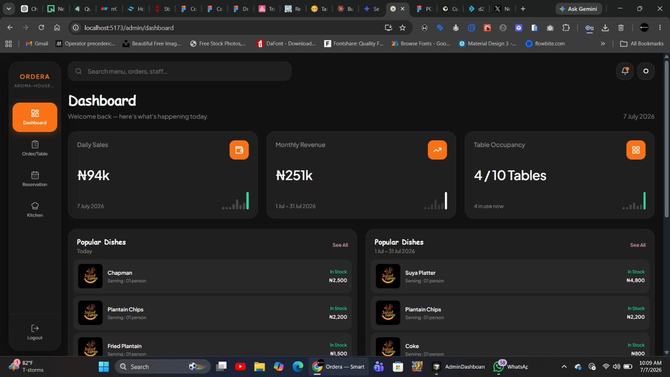Click the '4 / 10 Tables' occupancy value
The height and width of the screenshot is (377, 670).
tap(510, 175)
